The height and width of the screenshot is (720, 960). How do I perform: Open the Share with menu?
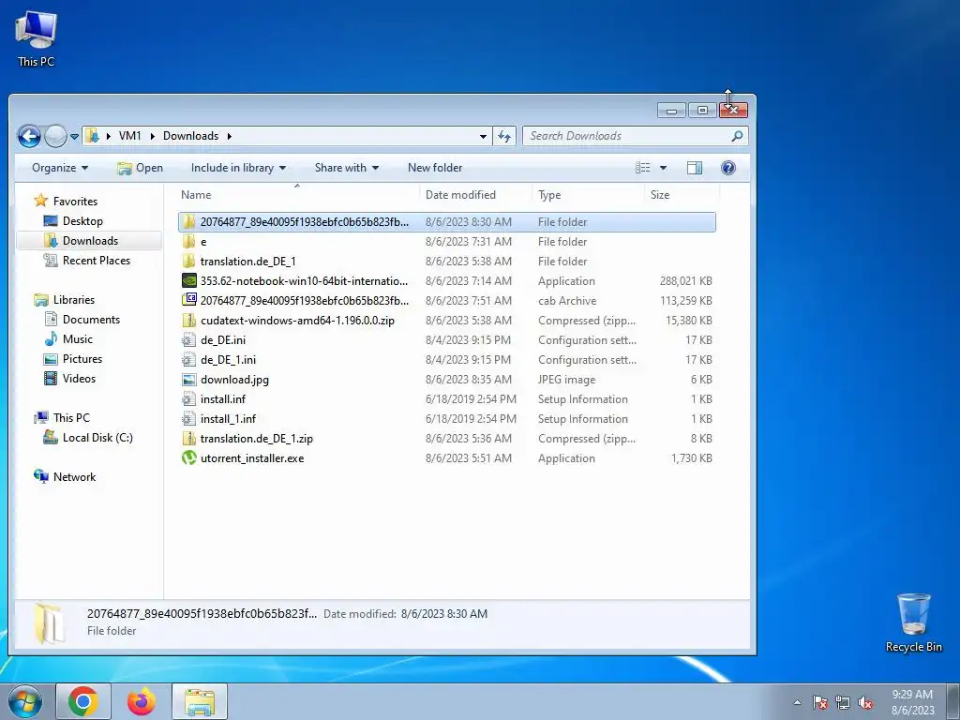click(x=347, y=168)
